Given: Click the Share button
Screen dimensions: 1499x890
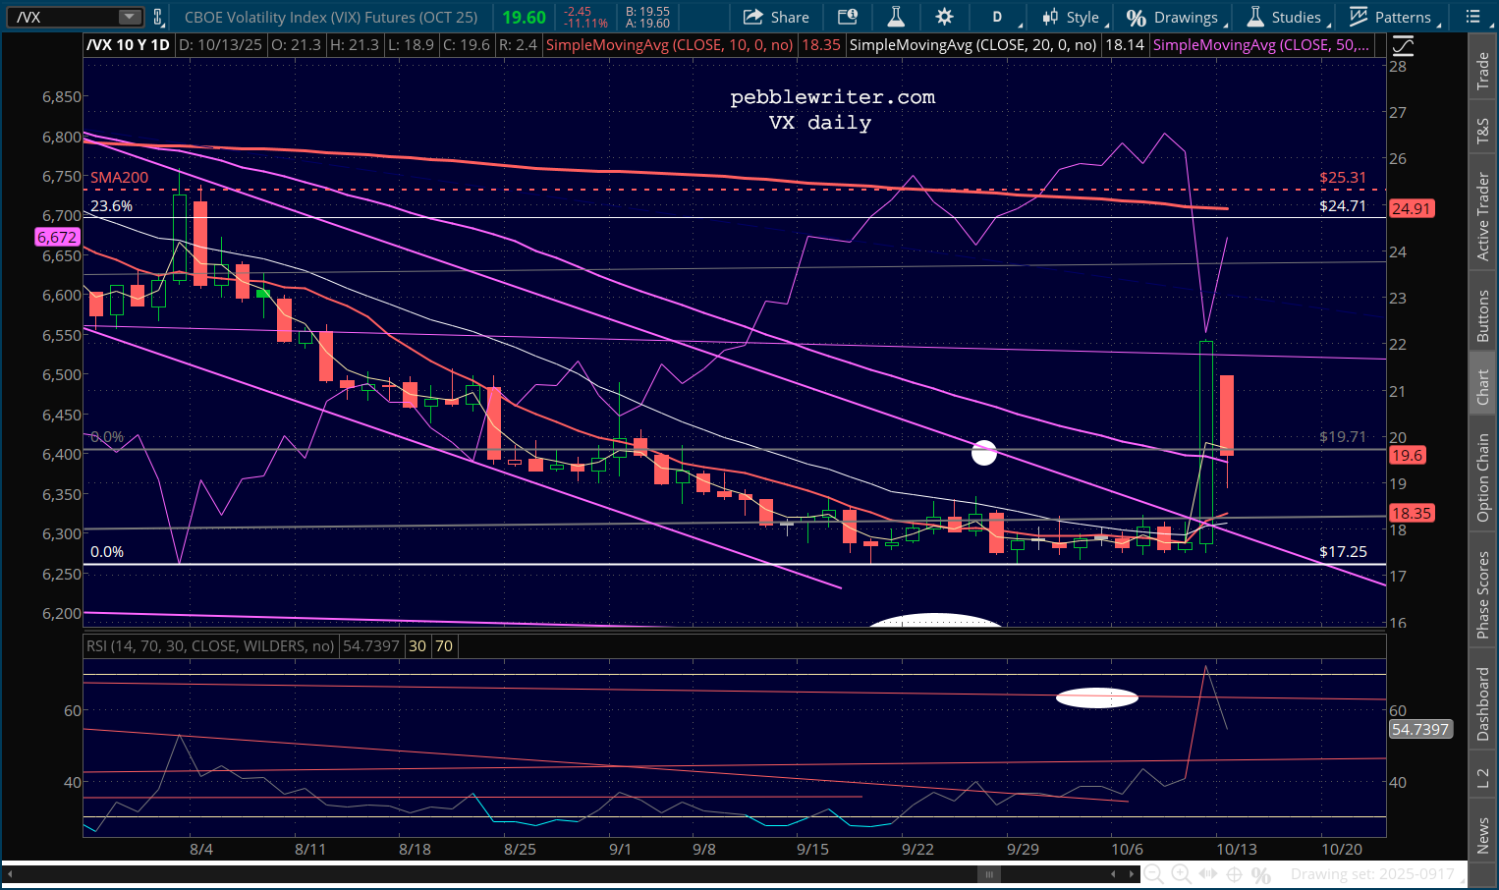Looking at the screenshot, I should [776, 17].
